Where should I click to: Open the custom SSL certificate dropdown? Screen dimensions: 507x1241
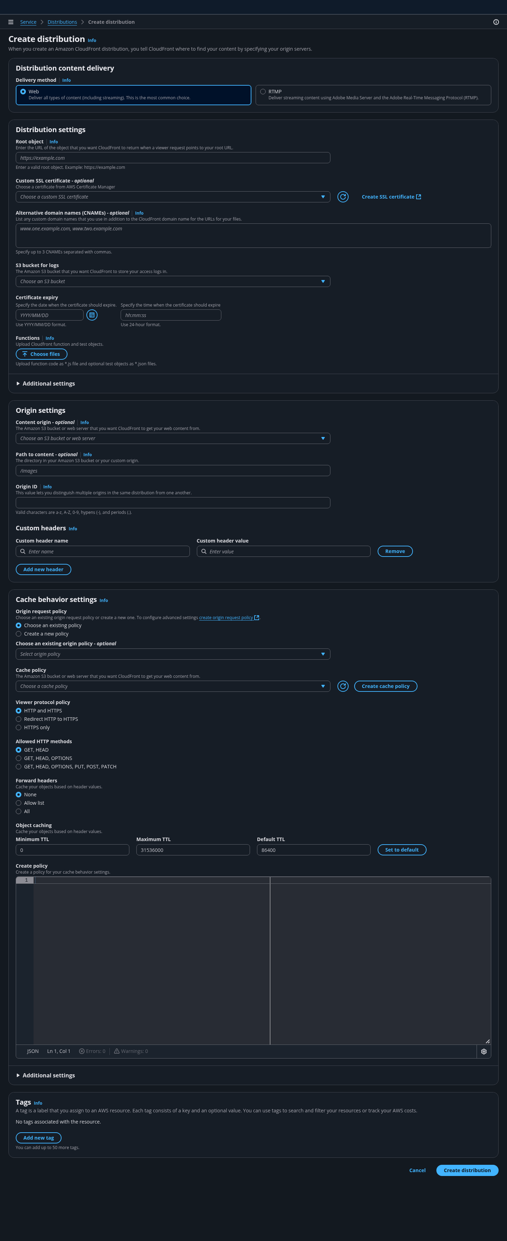pyautogui.click(x=172, y=196)
